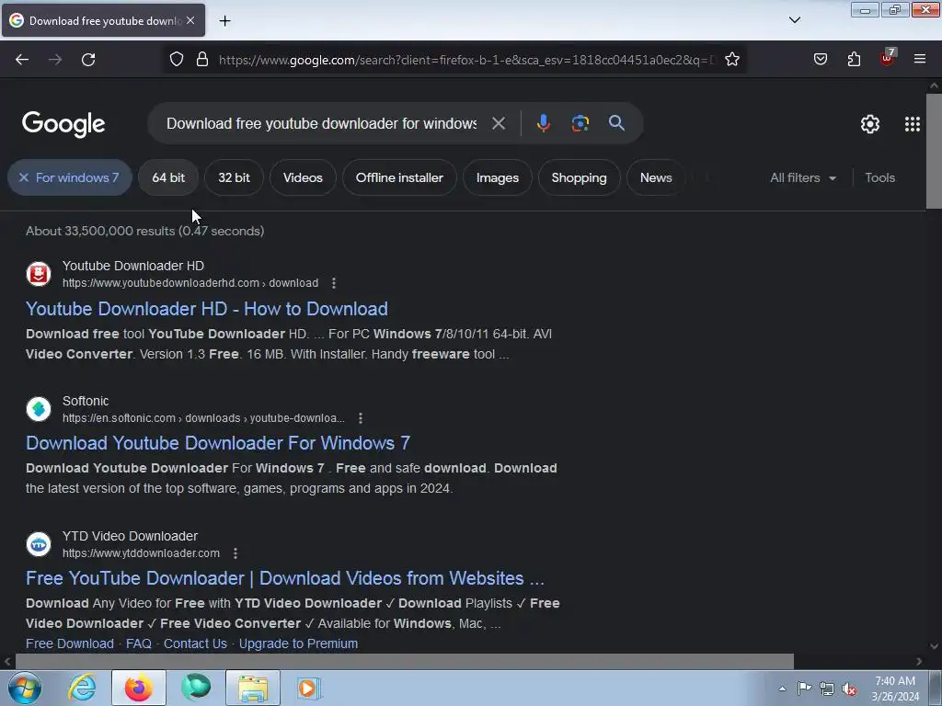The width and height of the screenshot is (942, 706).
Task: Open the clock showing 7:40 AM
Action: tap(895, 689)
